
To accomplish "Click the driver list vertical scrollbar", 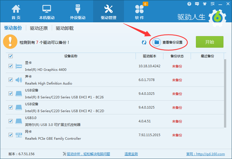I will [225, 93].
